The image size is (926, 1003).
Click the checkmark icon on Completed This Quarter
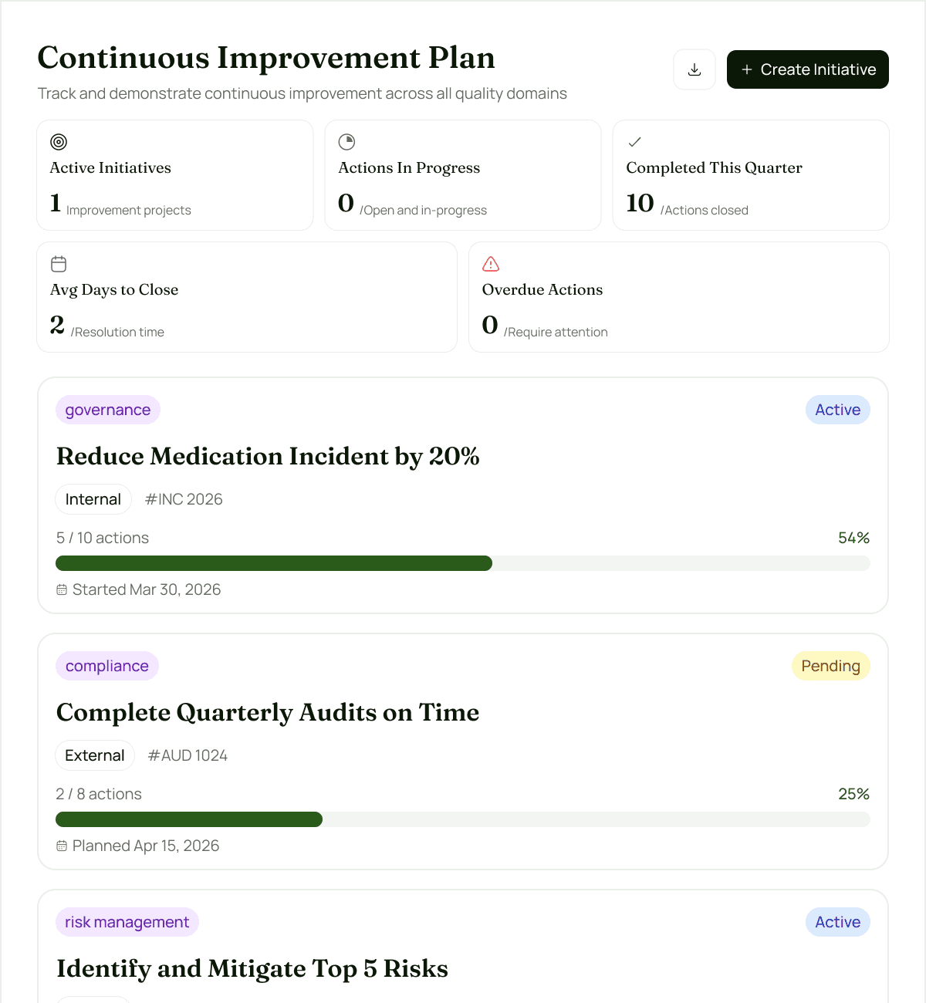(x=634, y=142)
